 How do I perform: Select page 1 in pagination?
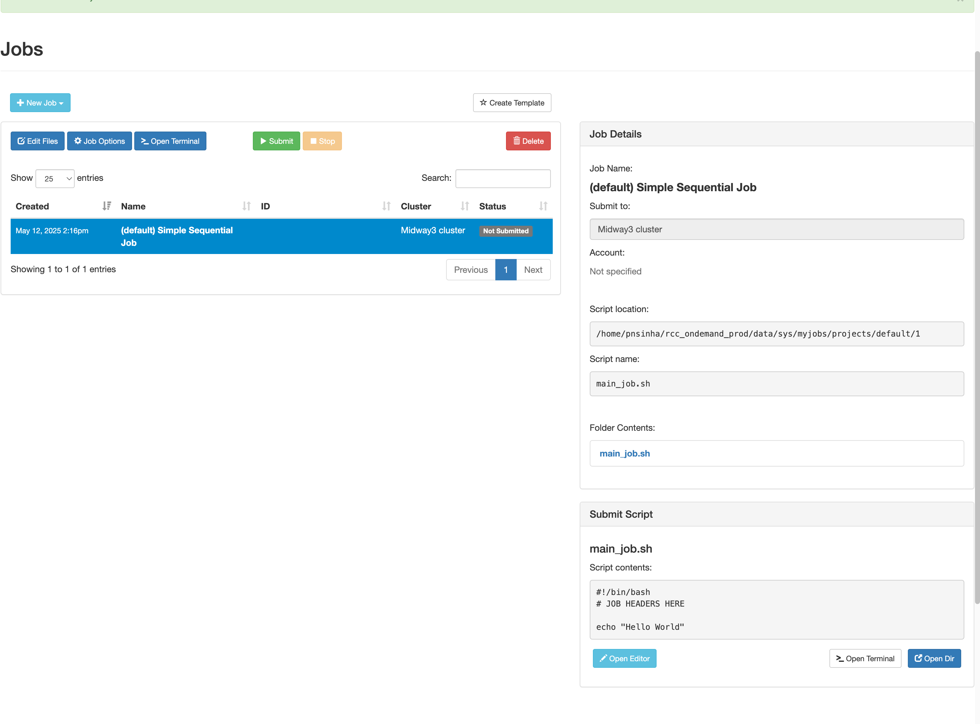click(x=506, y=269)
